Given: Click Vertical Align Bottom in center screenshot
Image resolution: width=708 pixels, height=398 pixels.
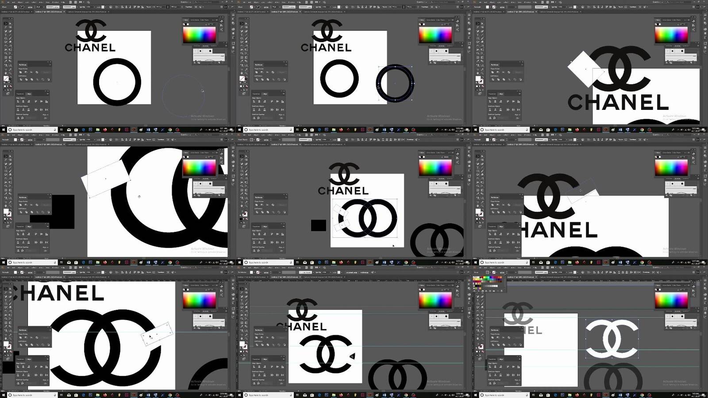Looking at the screenshot, I should [x=282, y=234].
